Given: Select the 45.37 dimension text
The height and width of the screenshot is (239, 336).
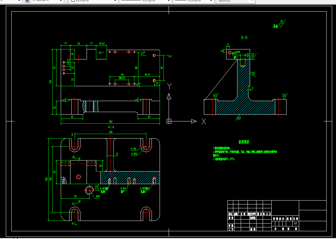Looking at the screenshot, I should click(147, 75).
